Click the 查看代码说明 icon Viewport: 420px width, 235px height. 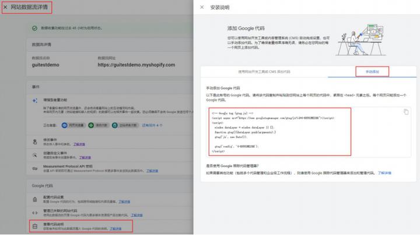36,226
